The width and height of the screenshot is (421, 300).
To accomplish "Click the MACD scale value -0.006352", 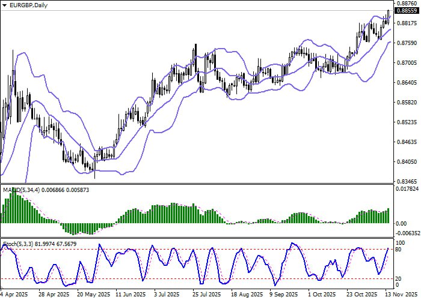I will coord(407,233).
